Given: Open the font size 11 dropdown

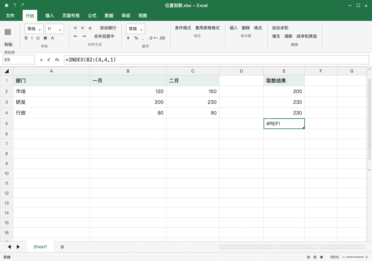Looking at the screenshot, I should point(54,29).
